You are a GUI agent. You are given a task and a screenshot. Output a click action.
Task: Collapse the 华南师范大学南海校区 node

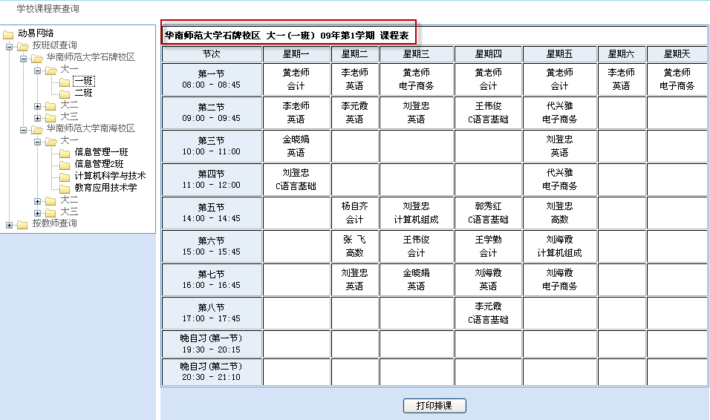pyautogui.click(x=24, y=129)
